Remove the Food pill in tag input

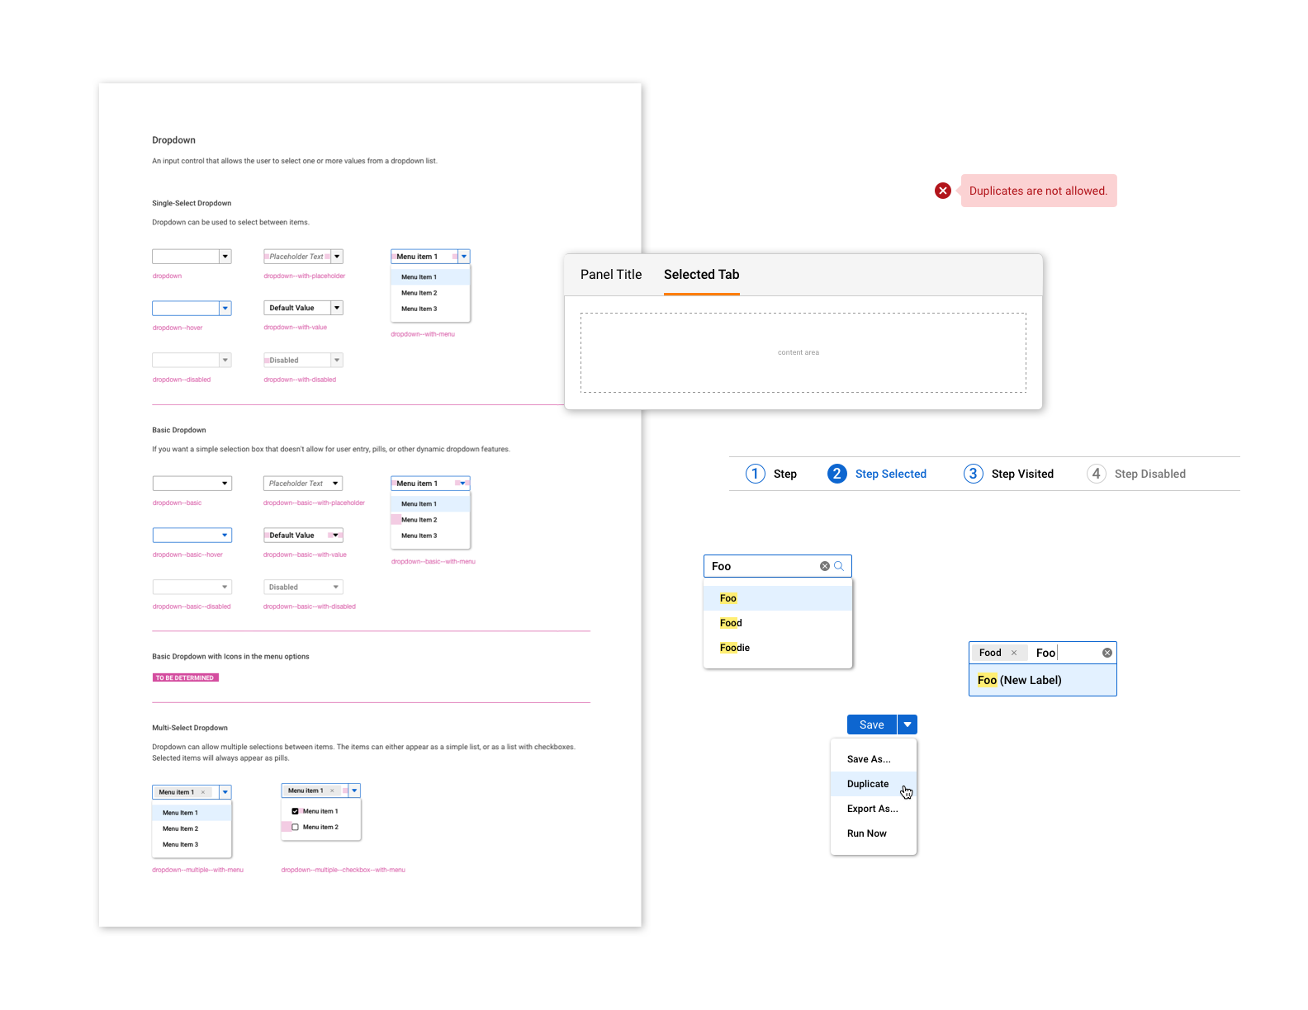(1014, 653)
